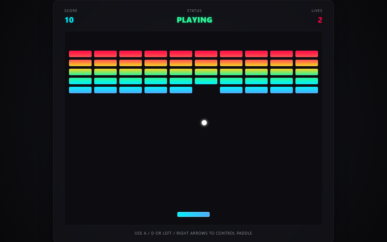387x242 pixels.
Task: Click the rightmost blue brick in bottom row
Action: (x=307, y=90)
